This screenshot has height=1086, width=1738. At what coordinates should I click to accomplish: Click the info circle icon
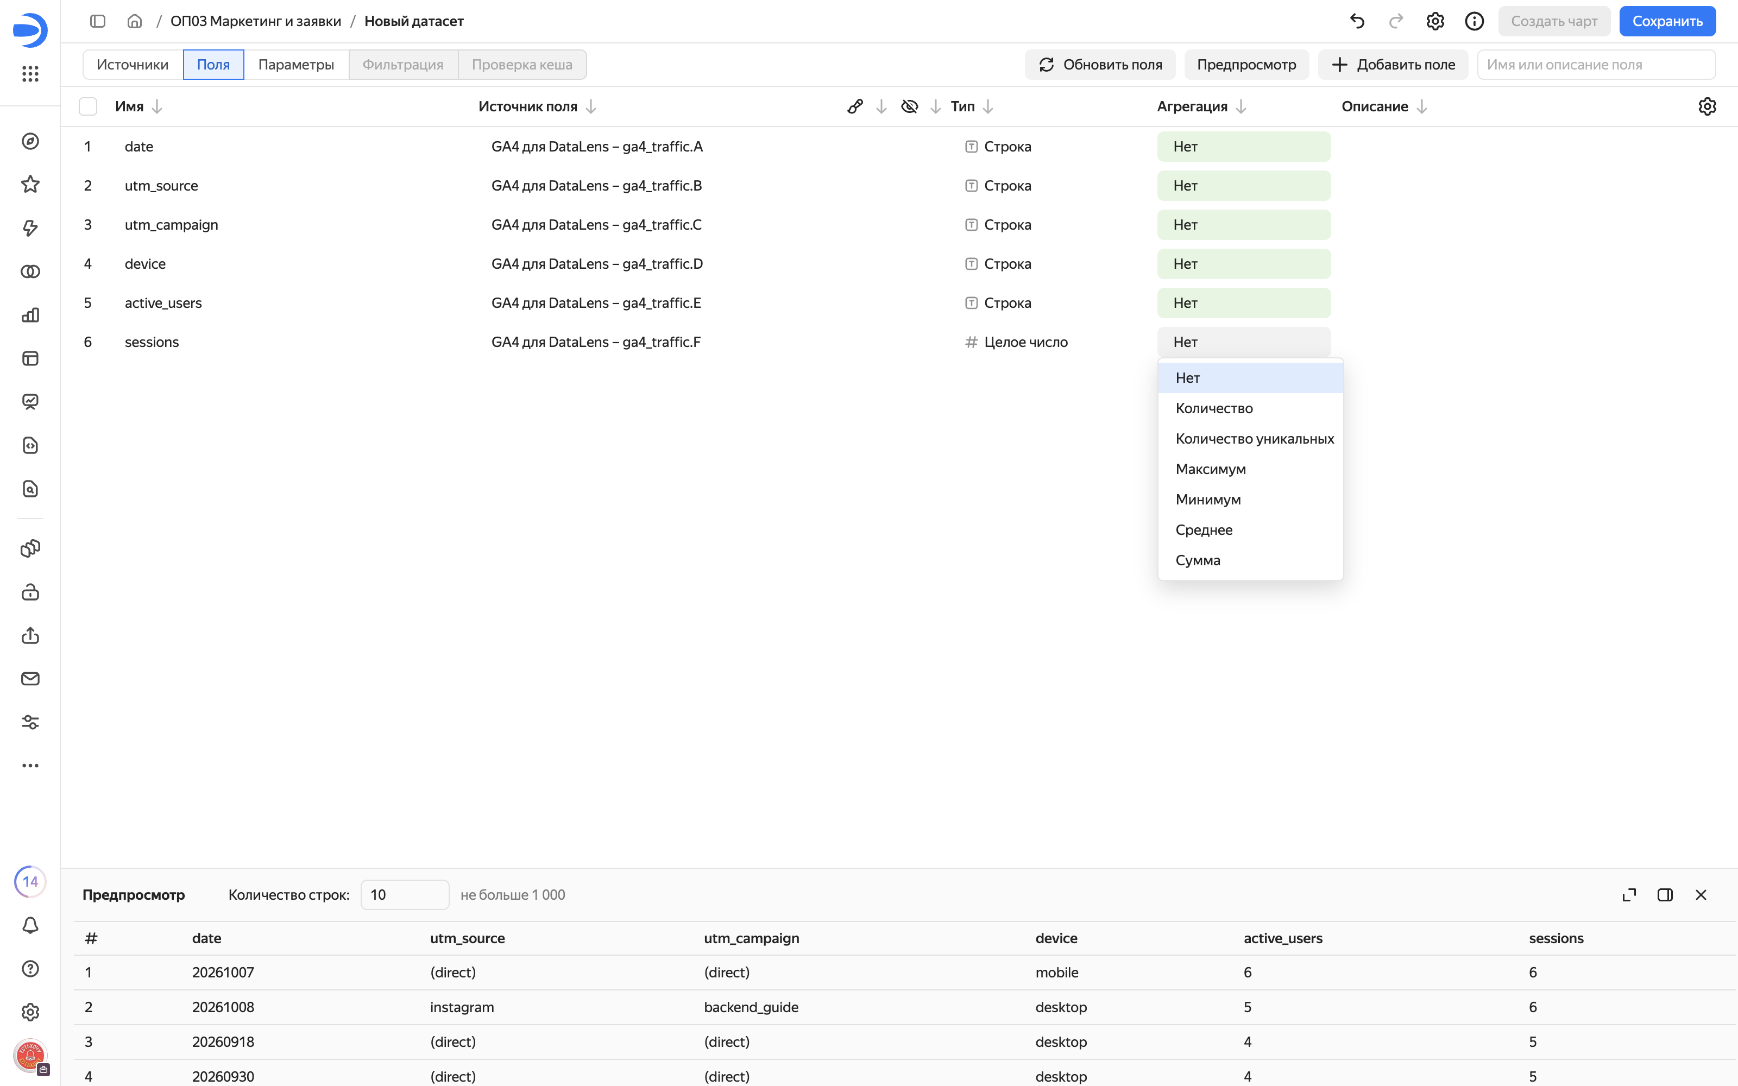coord(1473,22)
